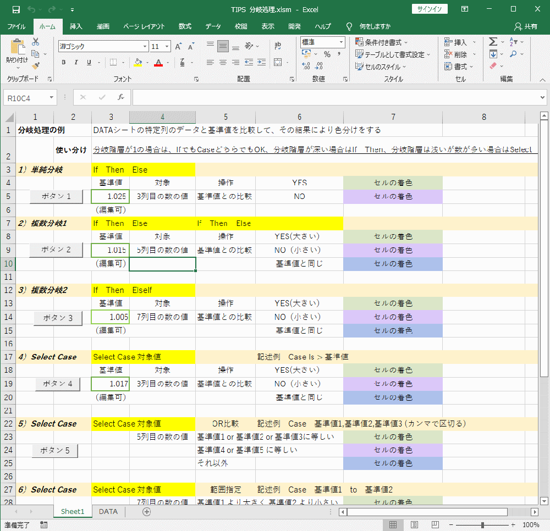Click the Clear eraser icon in editing group
The width and height of the screenshot is (550, 531).
493,65
